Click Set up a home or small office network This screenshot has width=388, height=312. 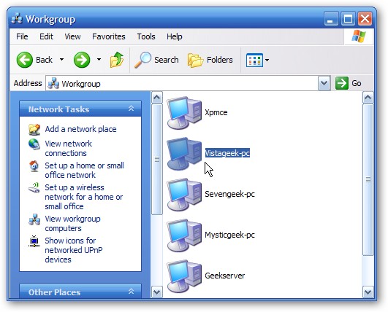84,170
